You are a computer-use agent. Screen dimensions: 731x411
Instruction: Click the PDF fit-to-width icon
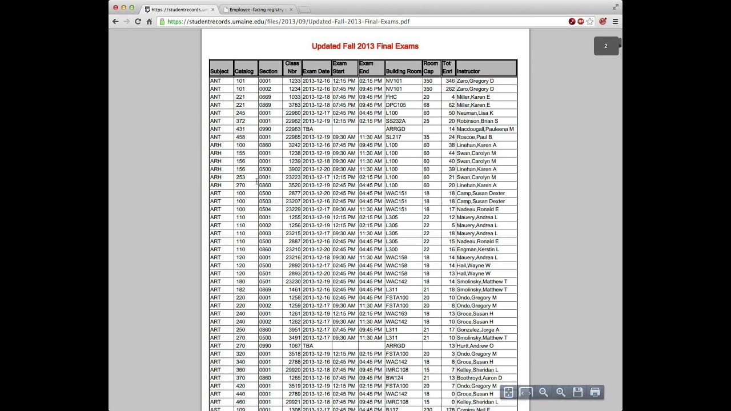[x=526, y=392]
